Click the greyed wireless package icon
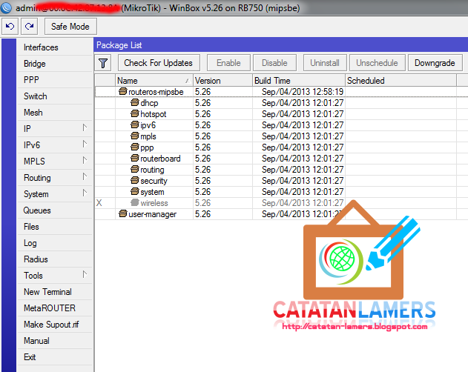The width and height of the screenshot is (468, 372). point(135,203)
